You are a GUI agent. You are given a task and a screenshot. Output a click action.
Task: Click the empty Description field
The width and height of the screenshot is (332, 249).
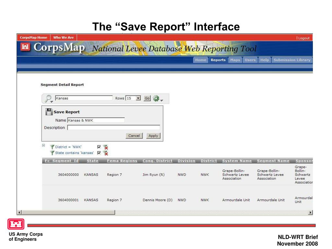pyautogui.click(x=114, y=127)
